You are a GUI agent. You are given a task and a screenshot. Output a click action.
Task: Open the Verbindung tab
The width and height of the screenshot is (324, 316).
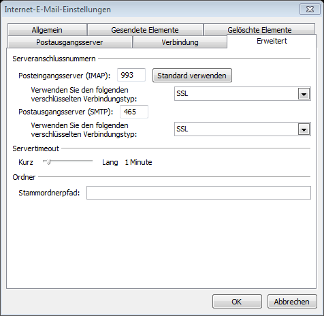(x=180, y=42)
